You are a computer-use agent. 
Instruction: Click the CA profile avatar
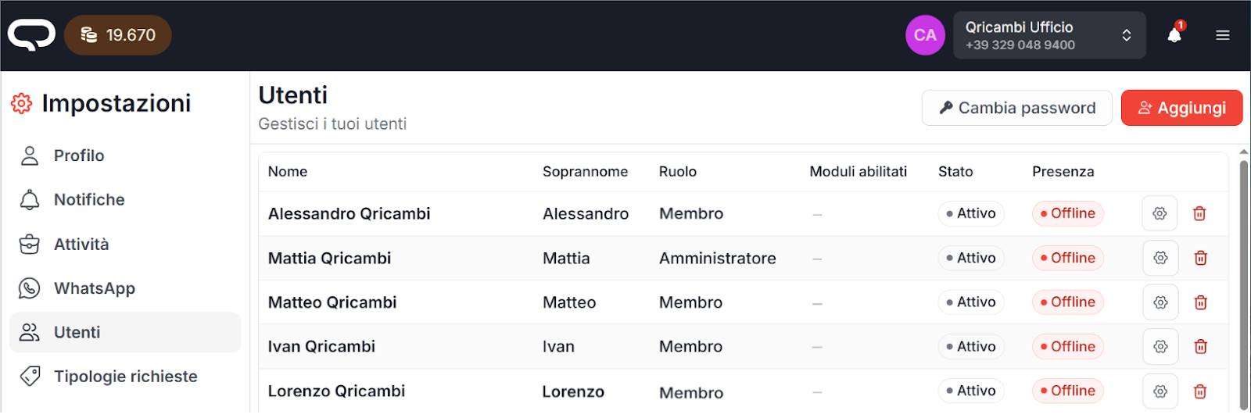(925, 35)
